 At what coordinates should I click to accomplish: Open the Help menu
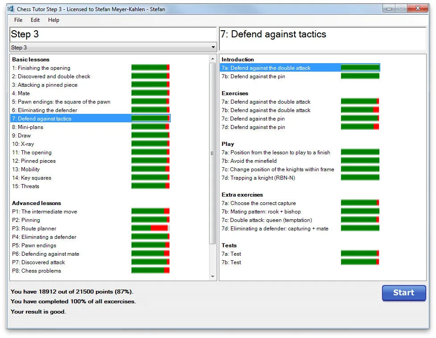[53, 20]
